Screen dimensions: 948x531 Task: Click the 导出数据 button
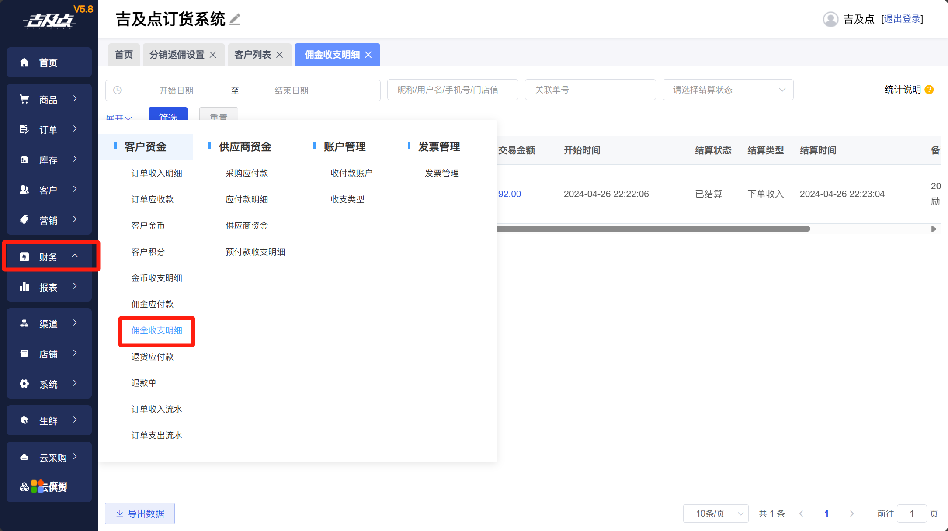click(x=140, y=514)
